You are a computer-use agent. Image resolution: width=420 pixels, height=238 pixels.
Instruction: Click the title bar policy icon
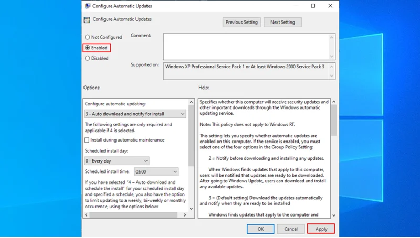[x=87, y=6]
